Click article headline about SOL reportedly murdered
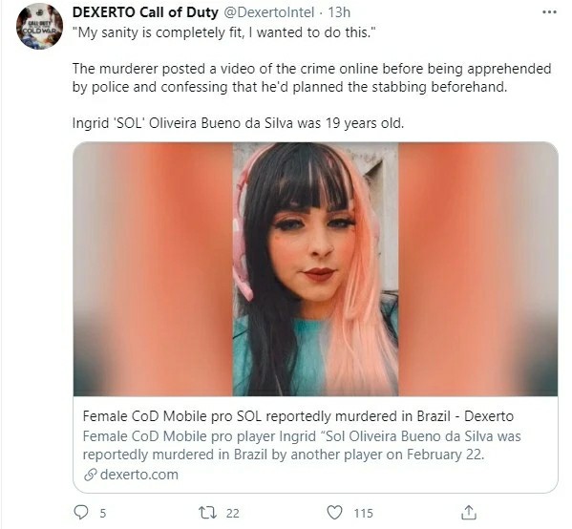Screen dimensions: 572x529 click(298, 416)
